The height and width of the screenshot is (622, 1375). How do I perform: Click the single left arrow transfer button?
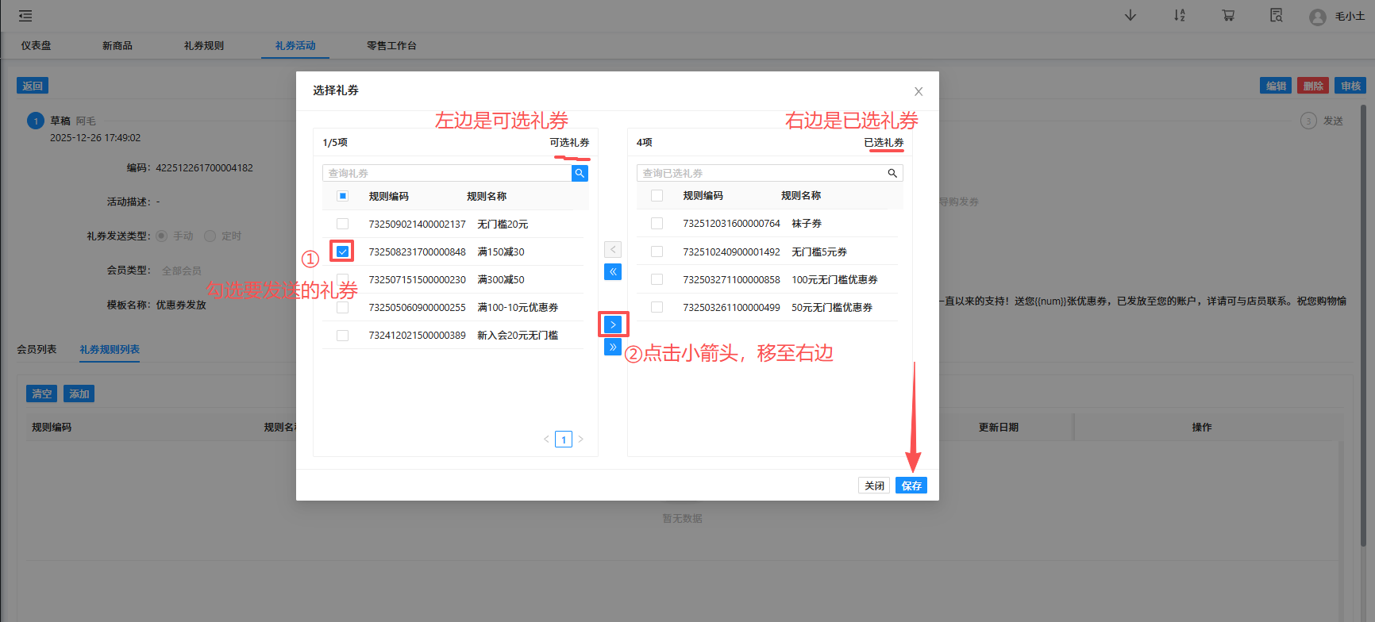click(x=613, y=249)
